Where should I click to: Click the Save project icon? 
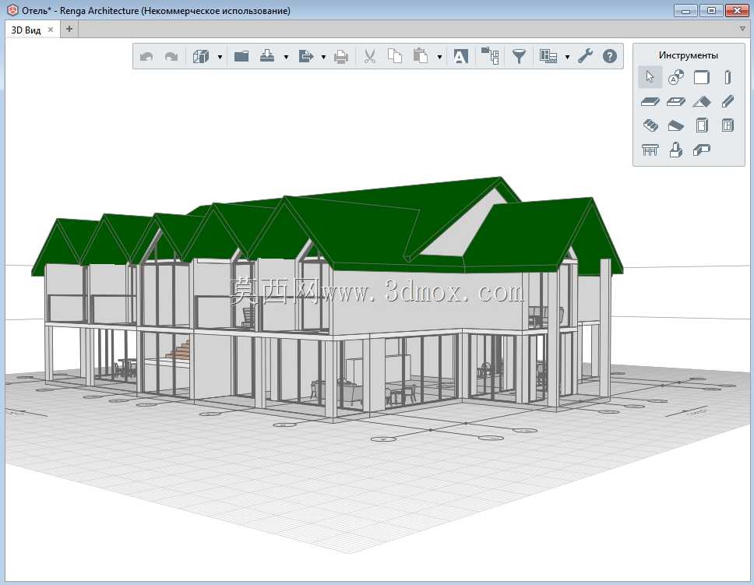coord(267,56)
